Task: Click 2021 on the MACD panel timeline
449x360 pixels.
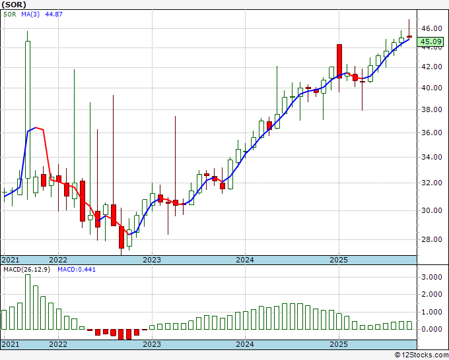Action: (11, 344)
